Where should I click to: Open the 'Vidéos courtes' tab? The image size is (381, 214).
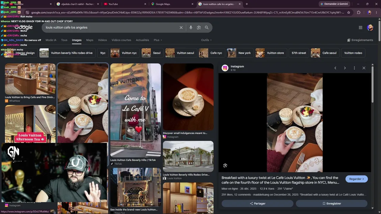[121, 40]
